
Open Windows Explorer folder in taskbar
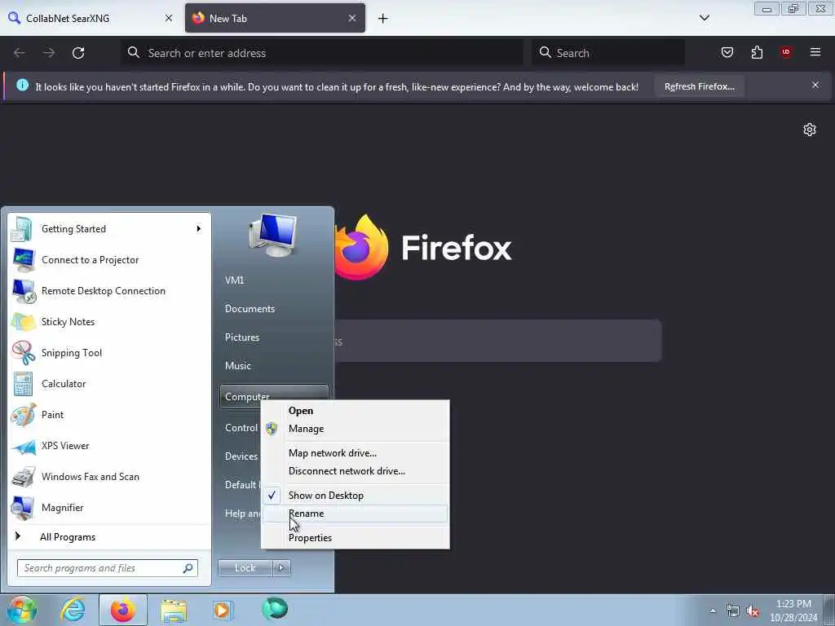(x=174, y=611)
